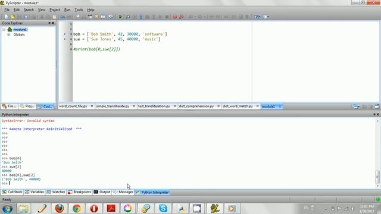
Task: Close the dict_comprehension.py tab
Action: 218,106
